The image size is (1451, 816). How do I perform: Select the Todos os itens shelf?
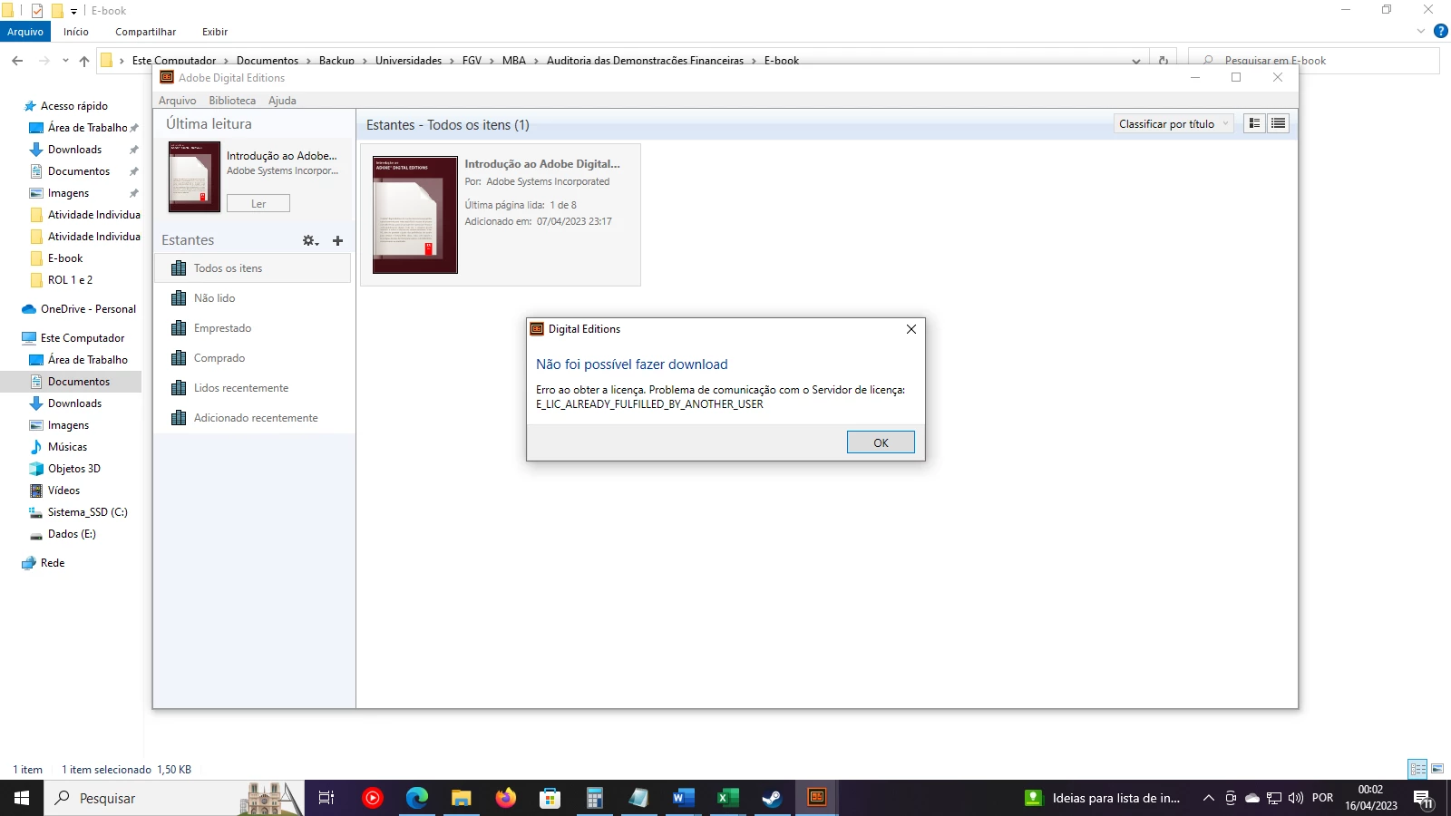tap(252, 268)
